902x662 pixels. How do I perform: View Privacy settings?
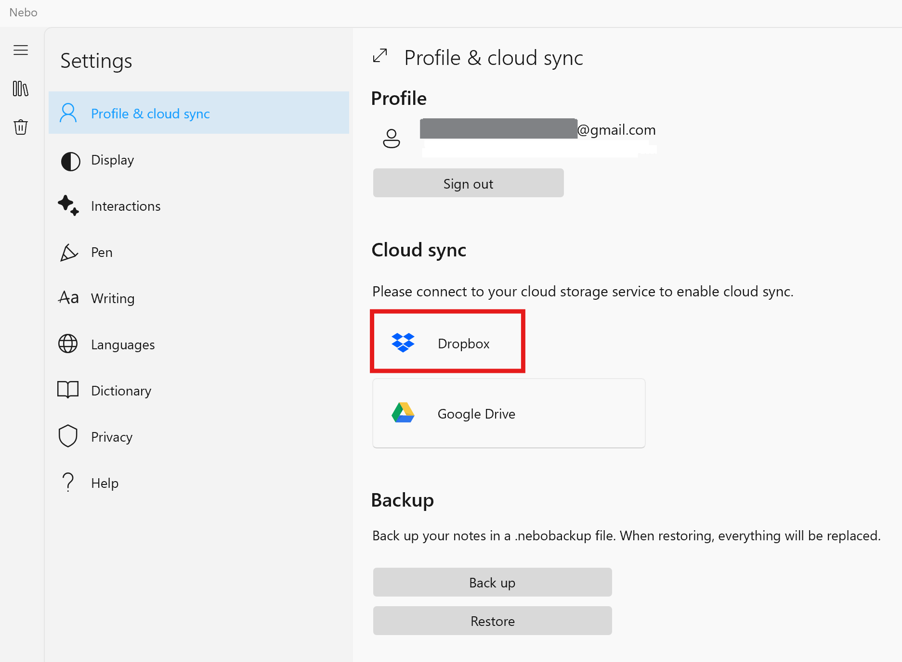199,437
